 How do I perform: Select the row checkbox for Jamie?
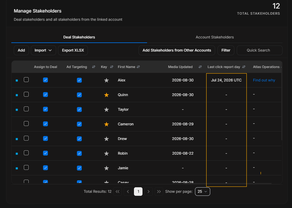tap(26, 168)
